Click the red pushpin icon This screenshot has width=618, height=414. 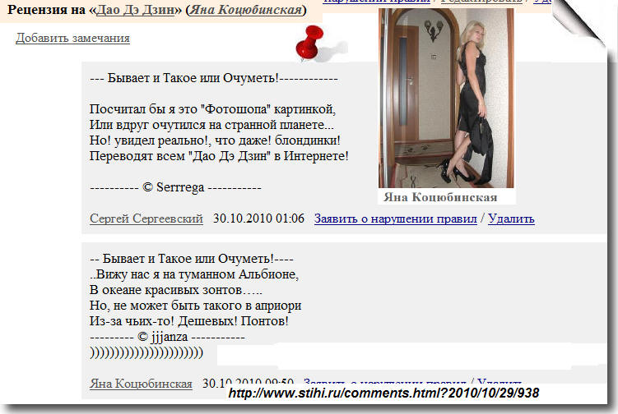[310, 44]
